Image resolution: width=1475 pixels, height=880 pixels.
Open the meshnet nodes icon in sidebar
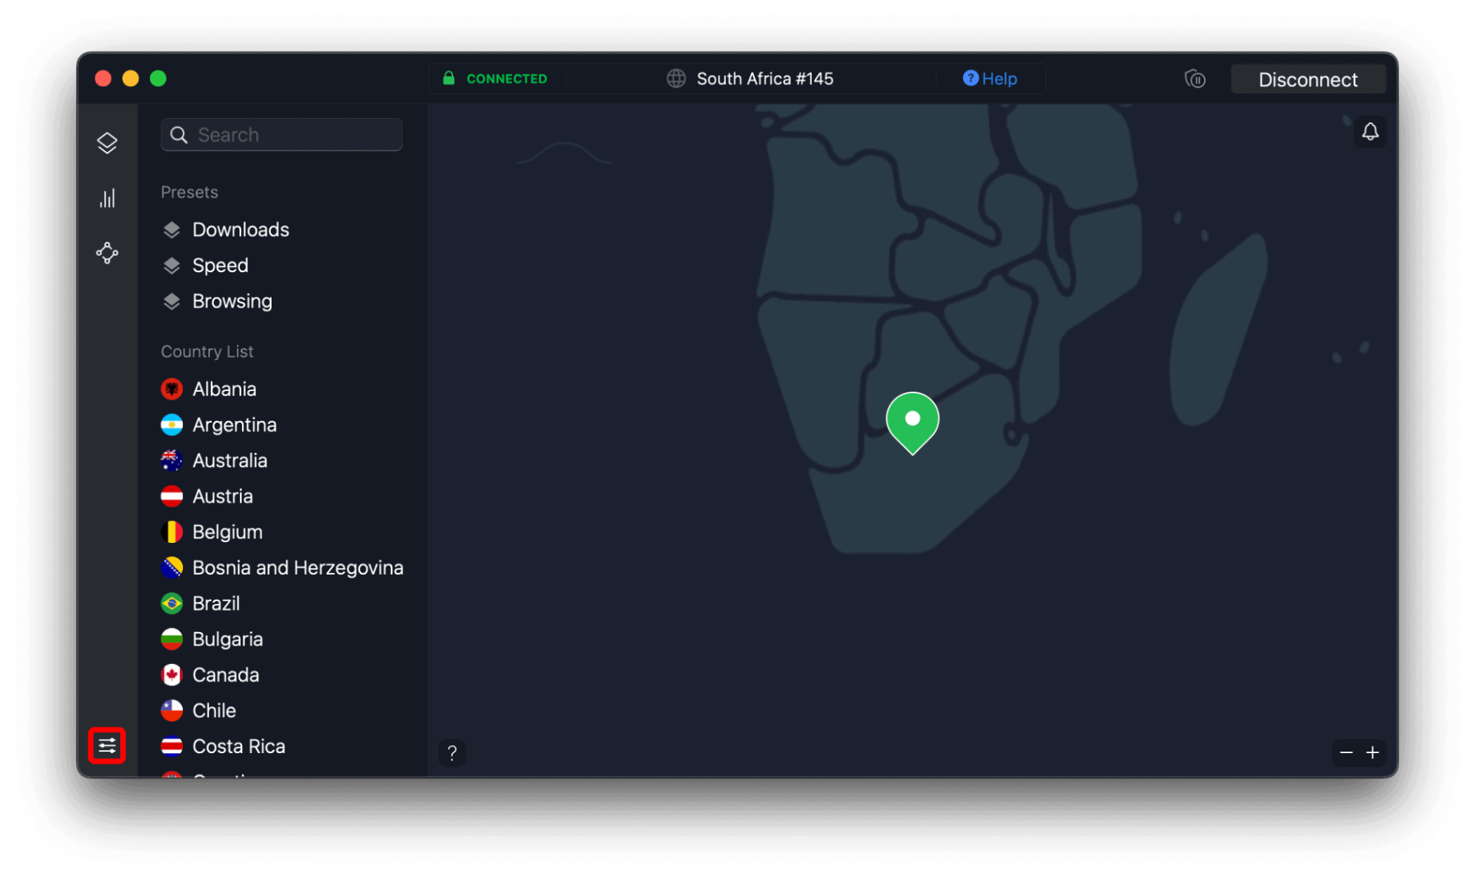tap(107, 253)
